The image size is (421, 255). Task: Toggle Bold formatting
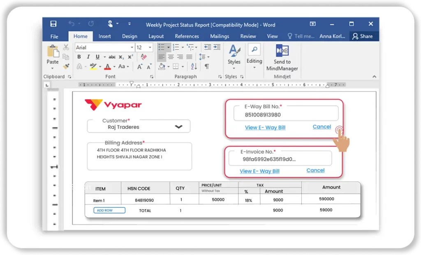[79, 57]
